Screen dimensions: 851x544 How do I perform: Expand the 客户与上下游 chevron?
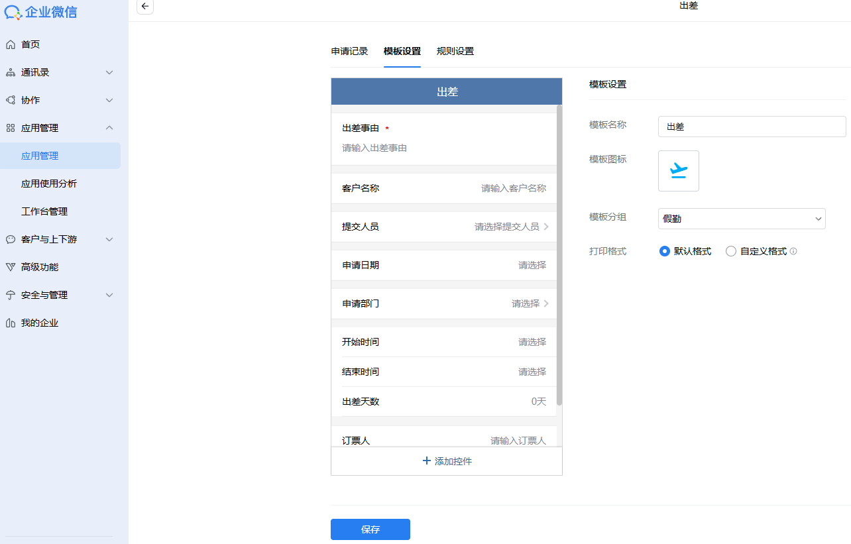click(x=109, y=239)
